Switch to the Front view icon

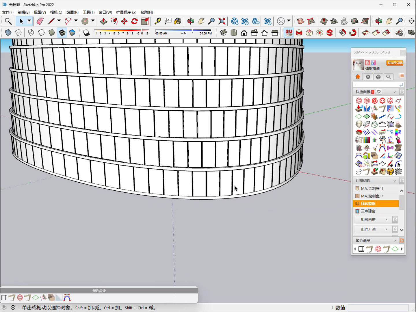coord(244,33)
